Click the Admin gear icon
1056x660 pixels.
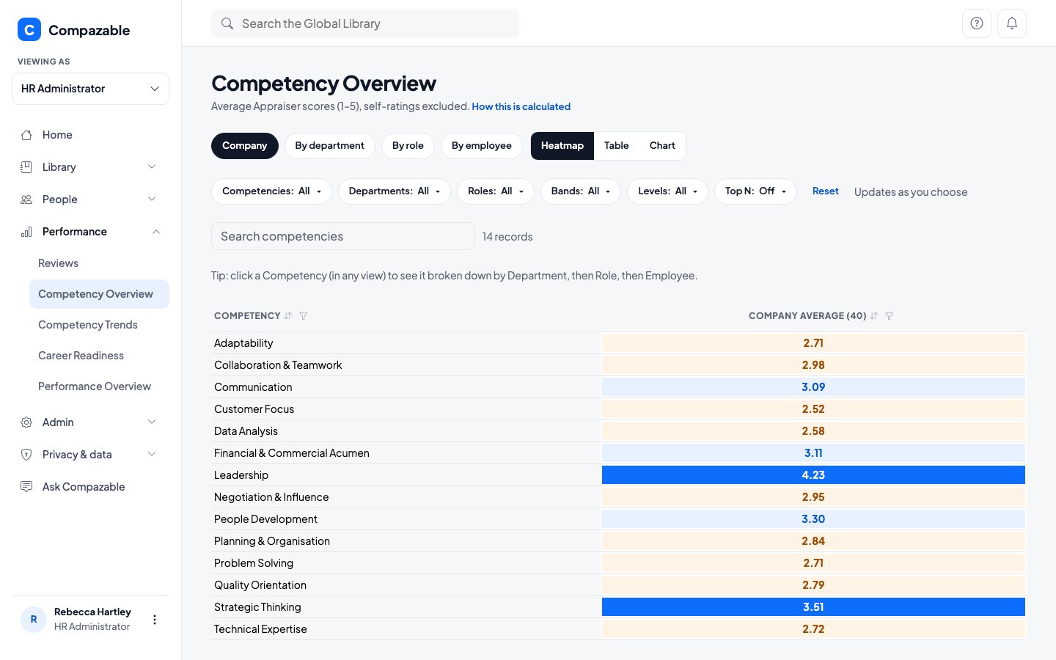click(x=26, y=422)
